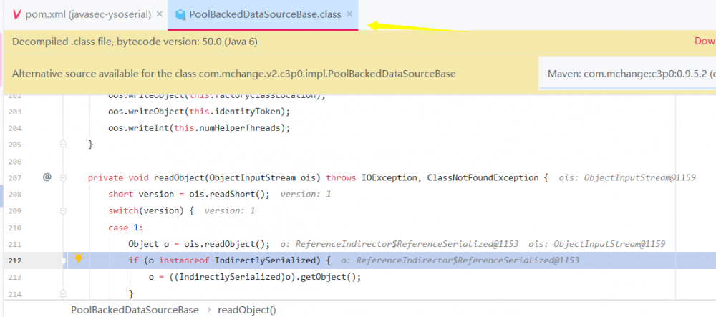Click 'oos.writeInt(this.numHelperThreads);' on line 204

tap(199, 127)
